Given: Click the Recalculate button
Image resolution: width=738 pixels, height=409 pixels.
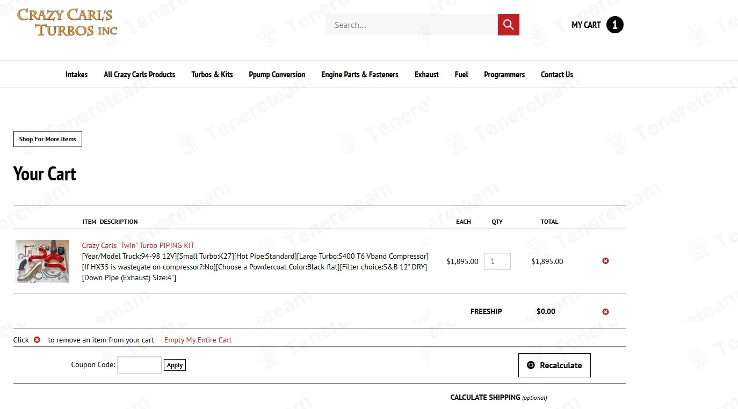Looking at the screenshot, I should click(x=554, y=365).
